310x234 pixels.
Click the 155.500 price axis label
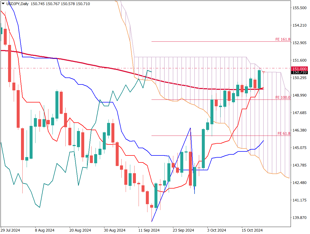pos(300,8)
